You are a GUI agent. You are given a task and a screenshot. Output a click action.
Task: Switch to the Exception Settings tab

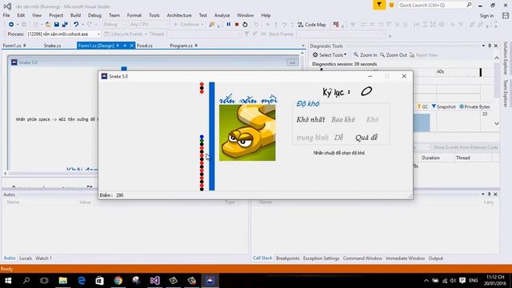[321, 258]
